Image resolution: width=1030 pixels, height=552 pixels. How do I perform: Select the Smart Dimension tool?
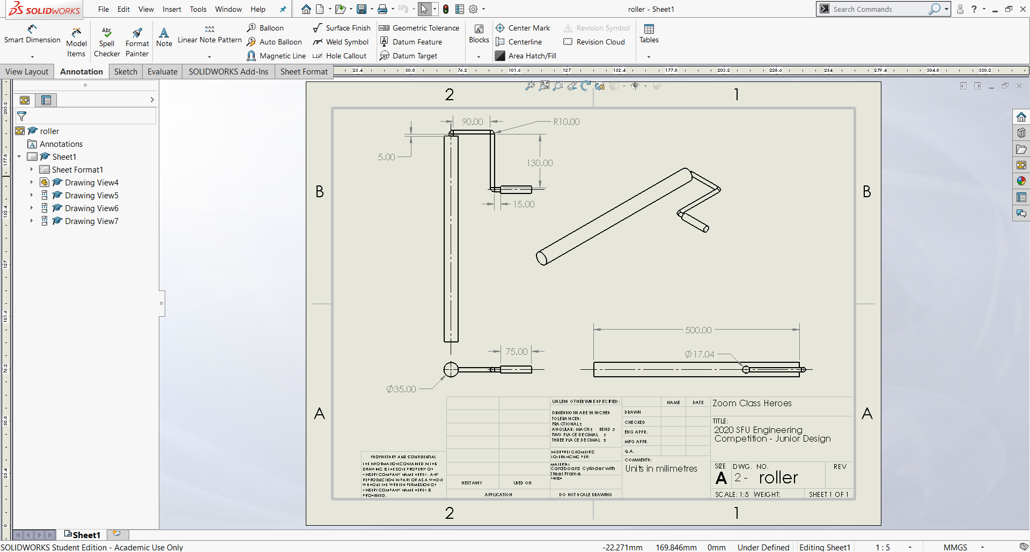(32, 34)
